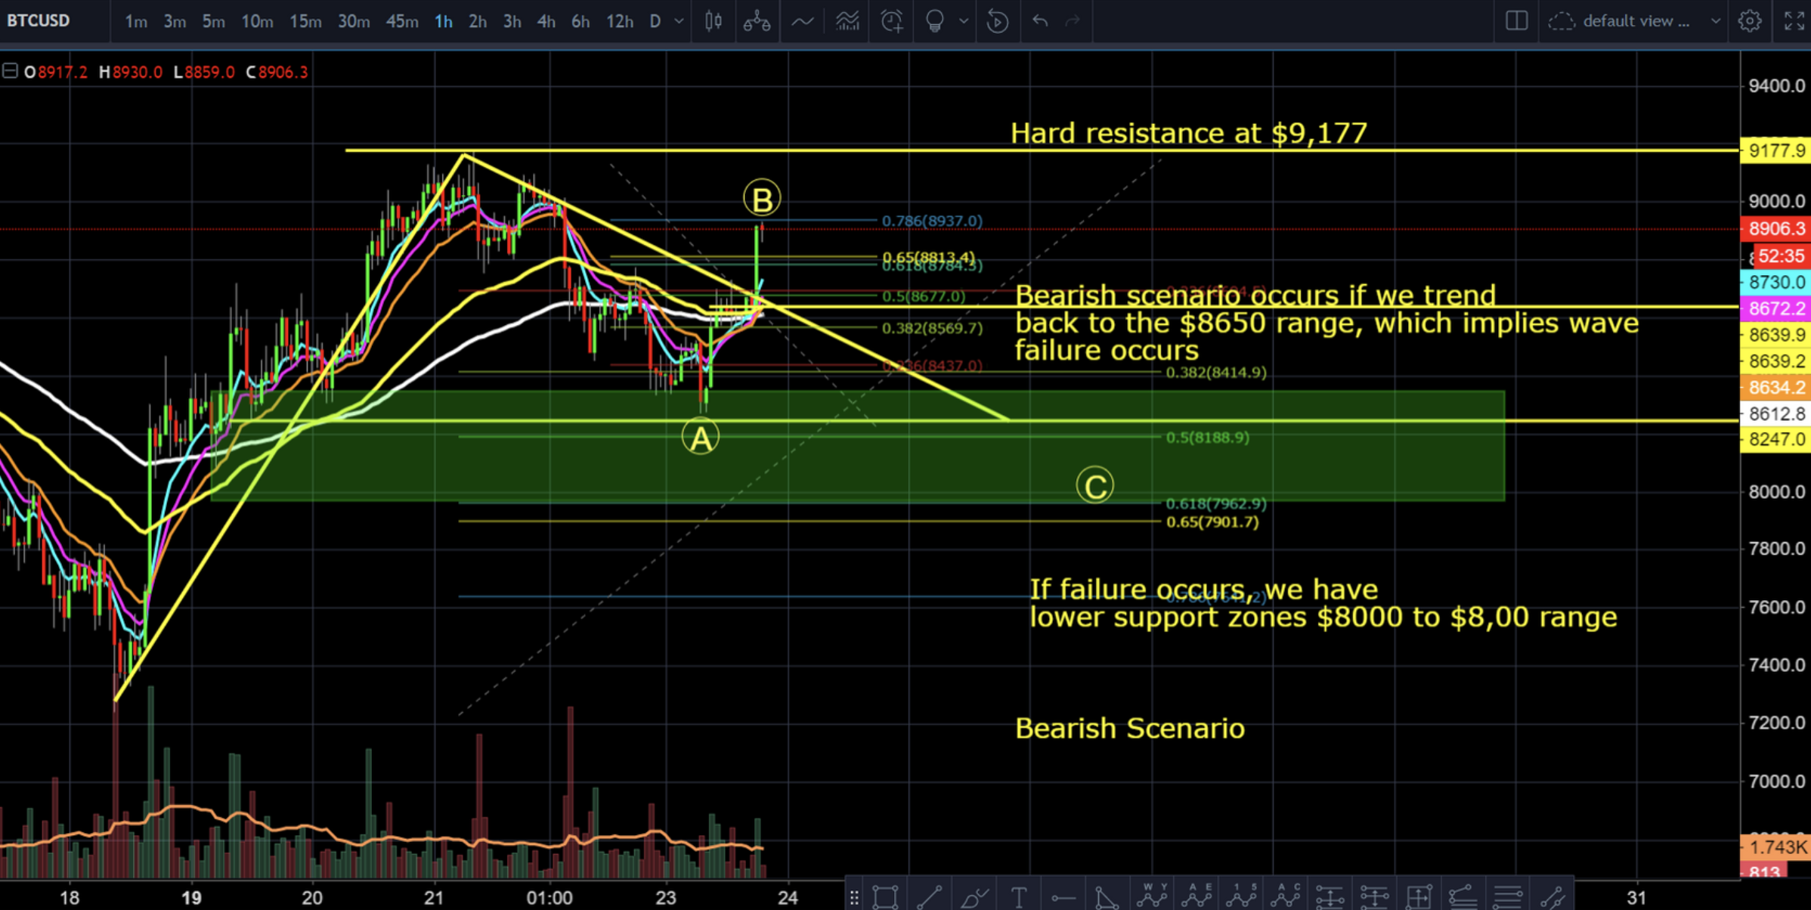Select the first Fibonacci levels tool

(x=1330, y=897)
